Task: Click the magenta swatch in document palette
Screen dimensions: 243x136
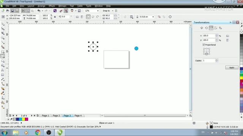Action: 27,119
